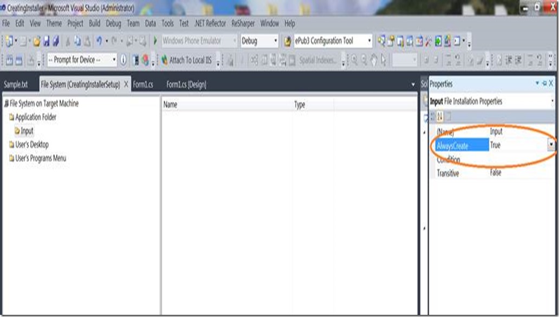Select the User's Programs Menu folder
The height and width of the screenshot is (317, 559).
click(x=41, y=159)
